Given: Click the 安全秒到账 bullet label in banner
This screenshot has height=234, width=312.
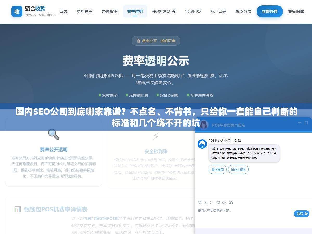Looking at the screenshot, I should (x=169, y=95).
